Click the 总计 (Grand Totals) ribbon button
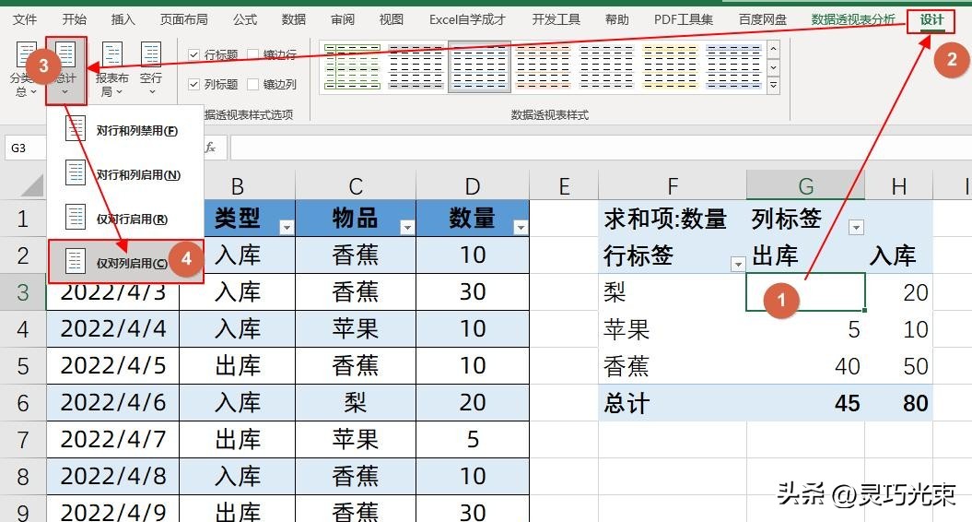 (65, 68)
